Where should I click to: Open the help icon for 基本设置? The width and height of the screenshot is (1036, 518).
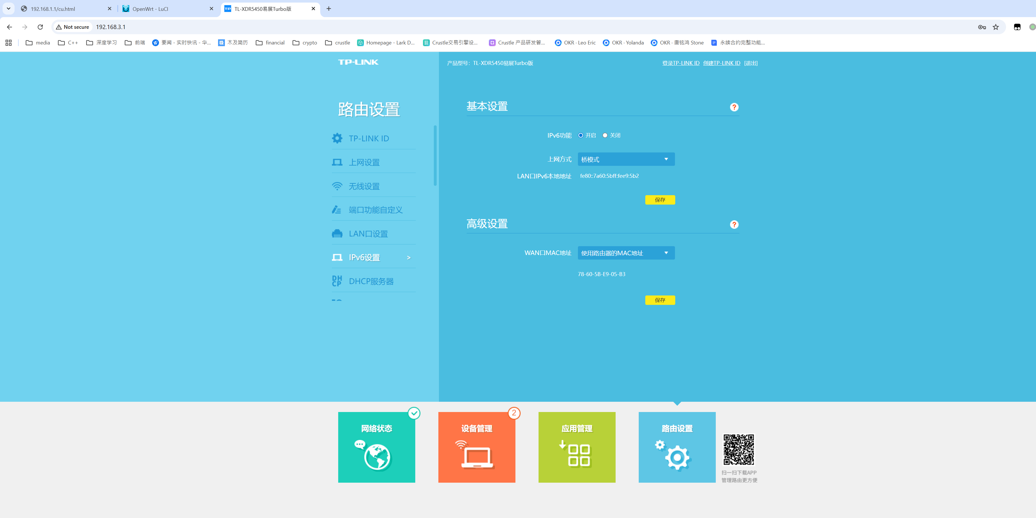[x=734, y=107]
